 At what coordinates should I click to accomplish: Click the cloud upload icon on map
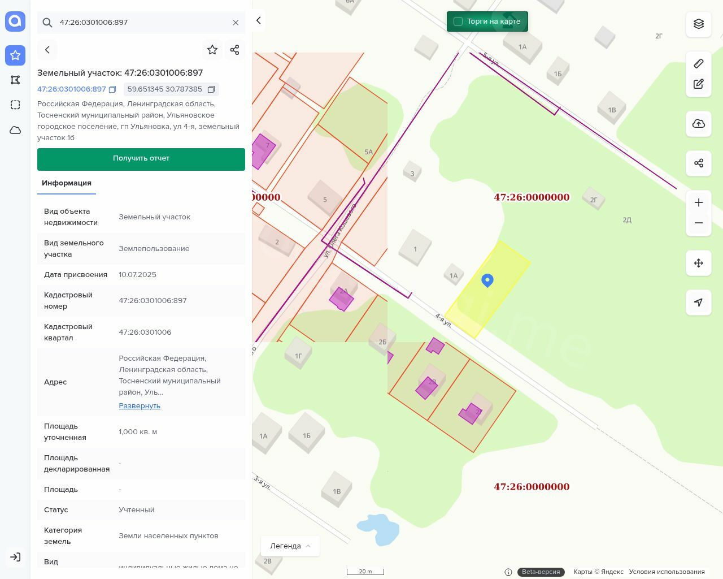coord(699,124)
